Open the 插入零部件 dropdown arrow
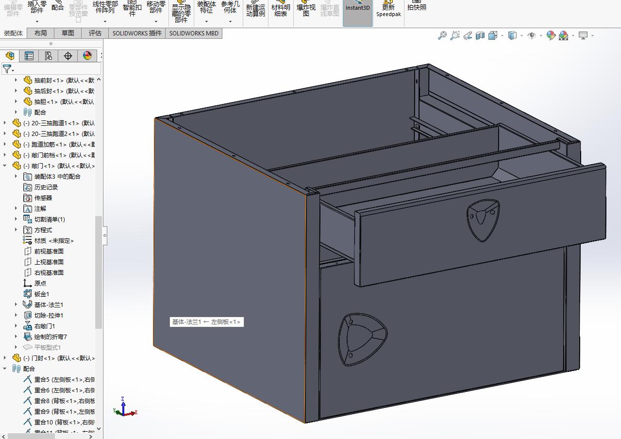Image resolution: width=621 pixels, height=439 pixels. tap(37, 21)
